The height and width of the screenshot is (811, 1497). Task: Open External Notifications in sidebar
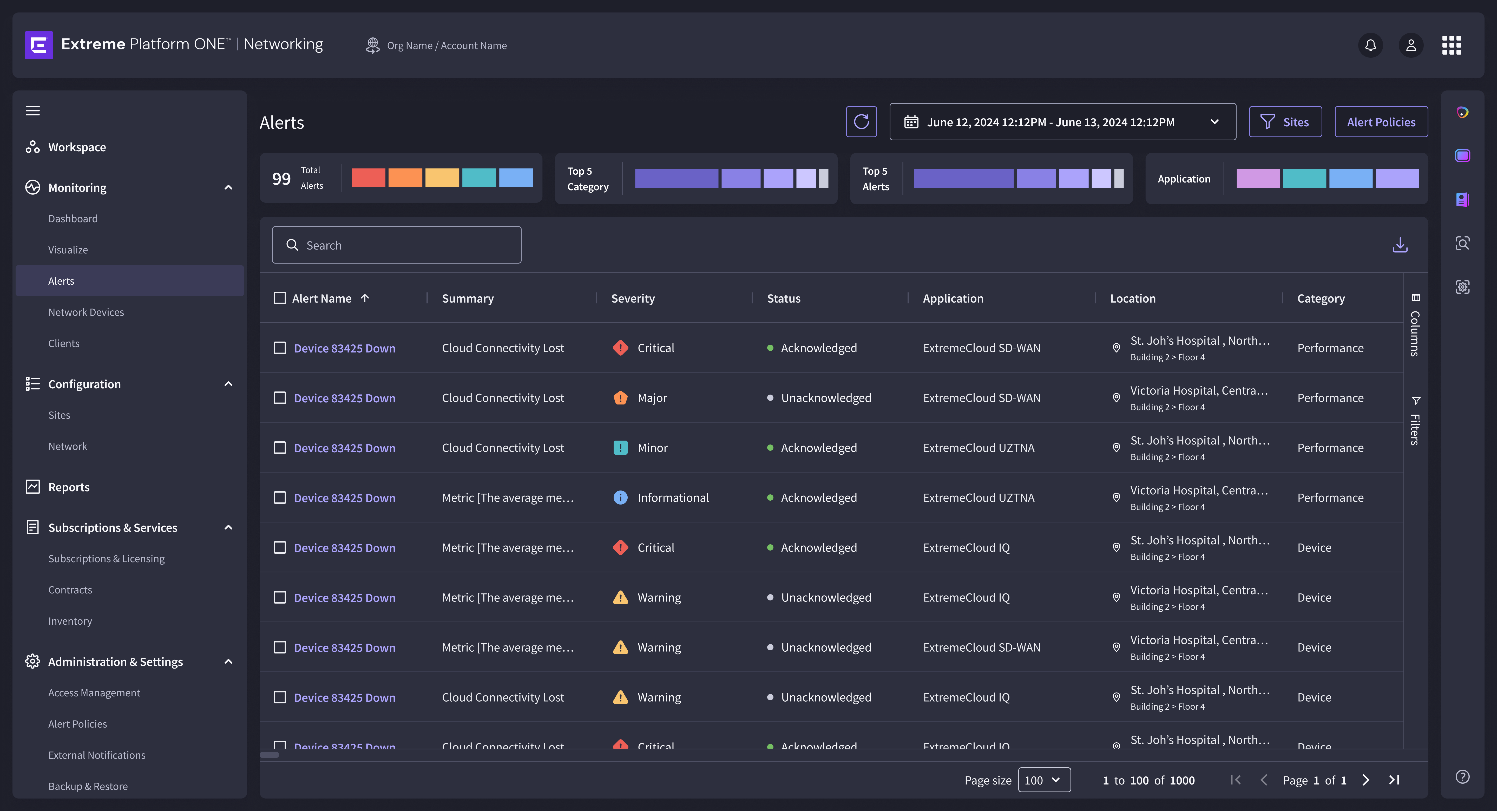[x=97, y=755]
